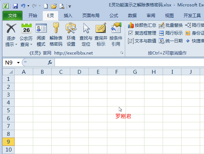Image resolution: width=204 pixels, height=154 pixels.
Task: Click the Name Box showing N9
Action: tap(9, 63)
